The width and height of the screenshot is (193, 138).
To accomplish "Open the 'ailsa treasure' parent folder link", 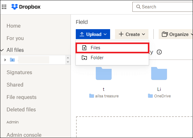I will tap(104, 96).
